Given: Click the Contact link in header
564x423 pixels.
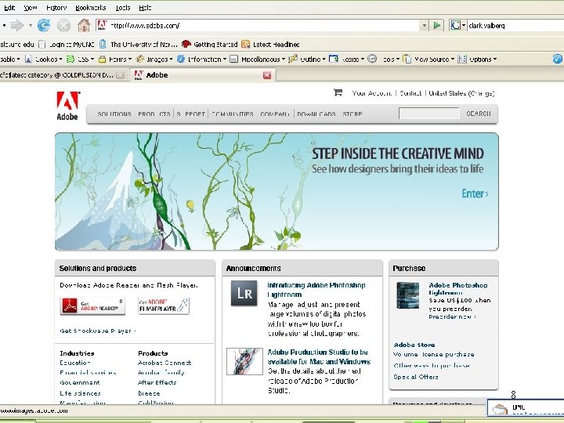Looking at the screenshot, I should coord(410,93).
